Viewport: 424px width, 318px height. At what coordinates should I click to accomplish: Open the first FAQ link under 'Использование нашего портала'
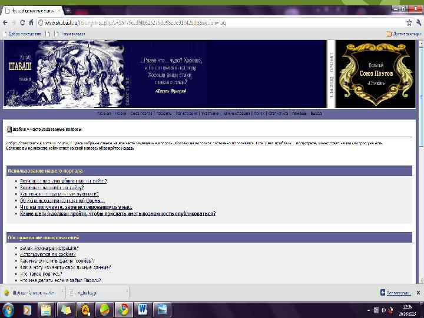coord(63,181)
